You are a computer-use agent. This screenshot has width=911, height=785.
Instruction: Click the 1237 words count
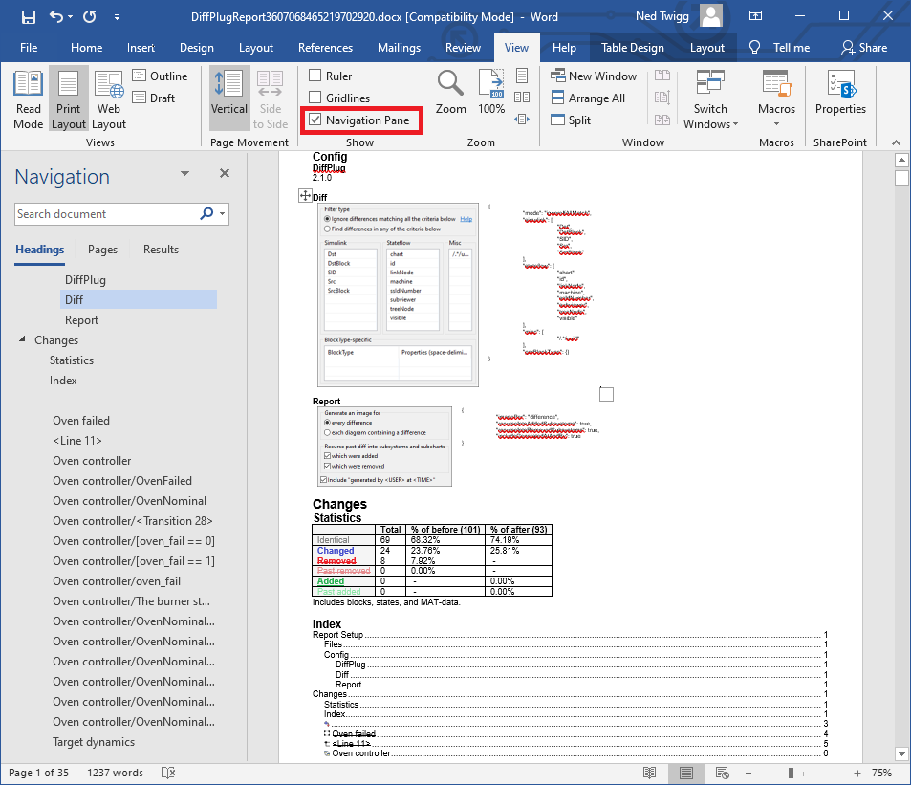tap(115, 773)
